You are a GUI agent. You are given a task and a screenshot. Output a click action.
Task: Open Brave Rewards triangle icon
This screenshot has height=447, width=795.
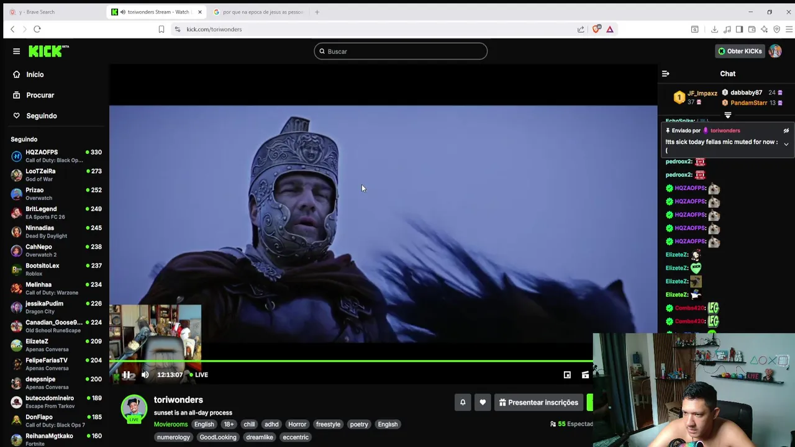[x=610, y=29]
